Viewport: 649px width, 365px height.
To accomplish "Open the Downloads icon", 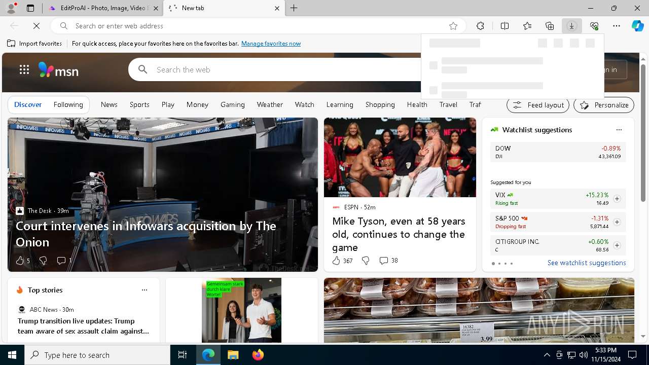I will (x=571, y=26).
